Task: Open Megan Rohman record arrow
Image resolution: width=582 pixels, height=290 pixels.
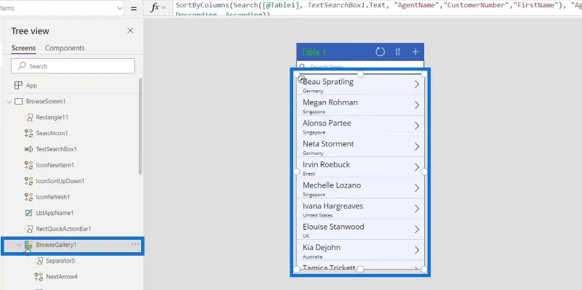Action: click(417, 105)
